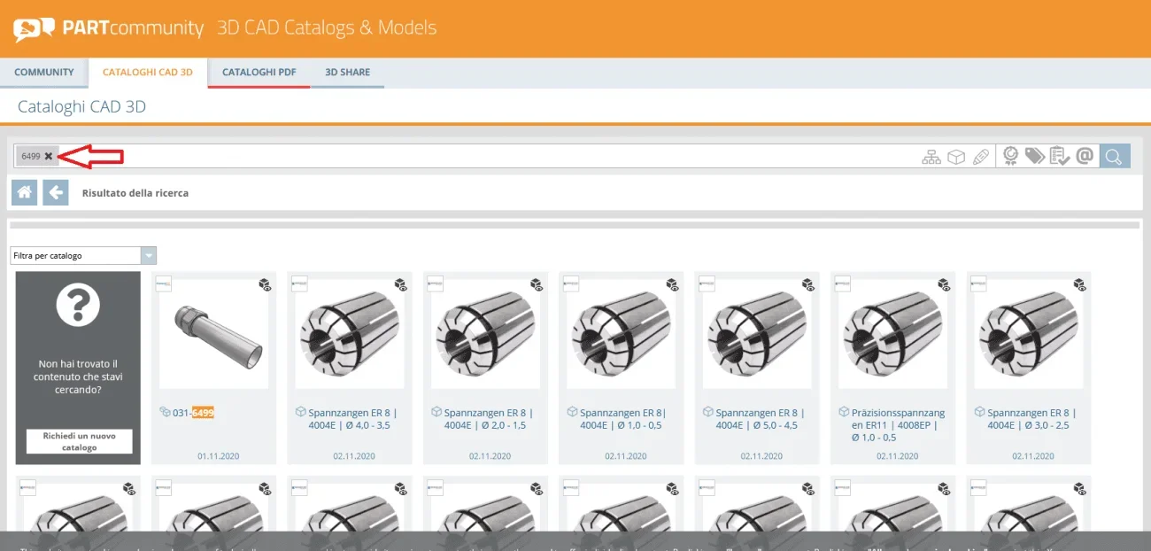This screenshot has width=1151, height=551.
Task: Open Präzisionsspannzangen ER11 4008EP link
Action: (x=898, y=425)
